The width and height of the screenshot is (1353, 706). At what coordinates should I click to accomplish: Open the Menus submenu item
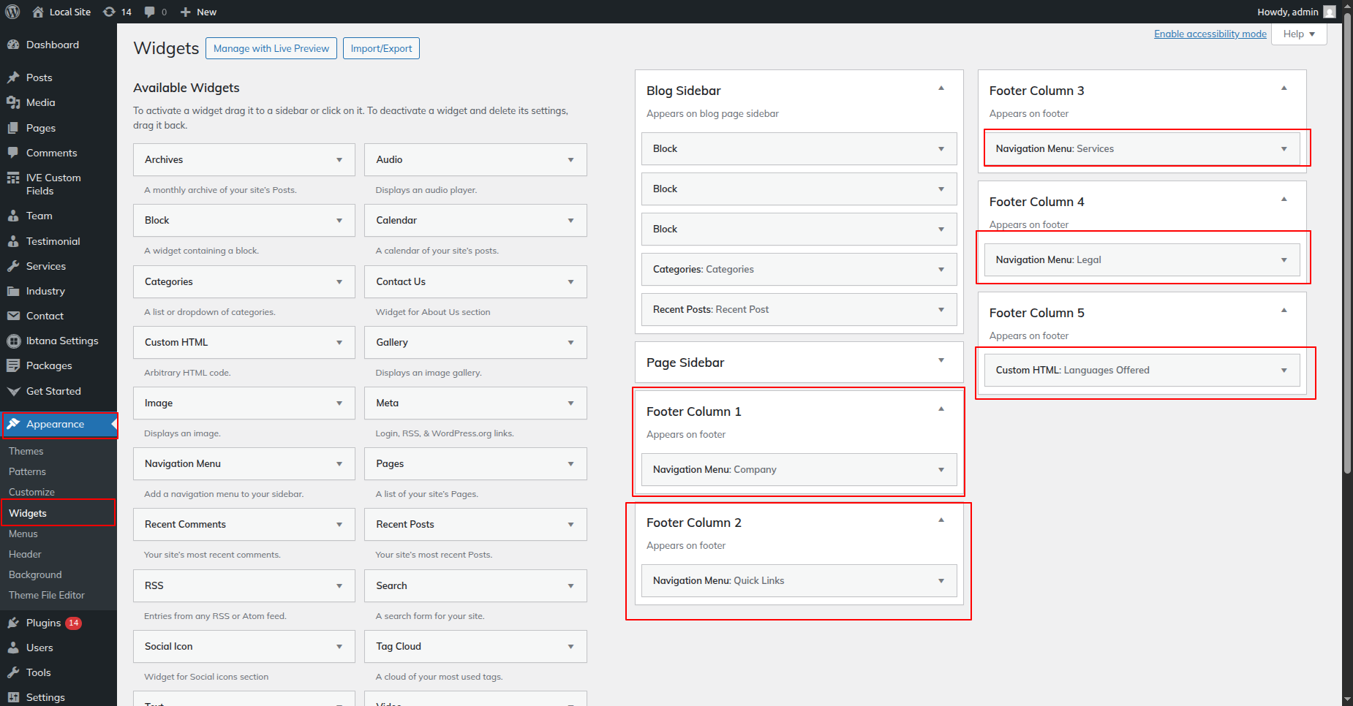click(23, 534)
